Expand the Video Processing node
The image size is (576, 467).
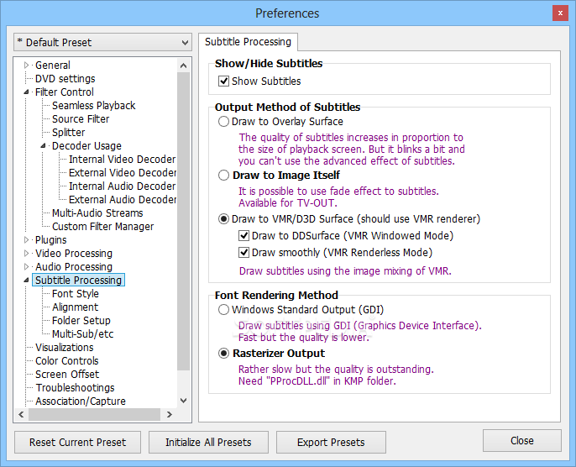point(27,253)
